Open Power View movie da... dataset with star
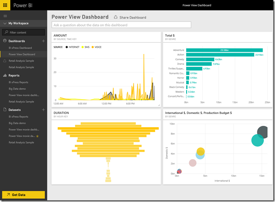 pyautogui.click(x=22, y=136)
